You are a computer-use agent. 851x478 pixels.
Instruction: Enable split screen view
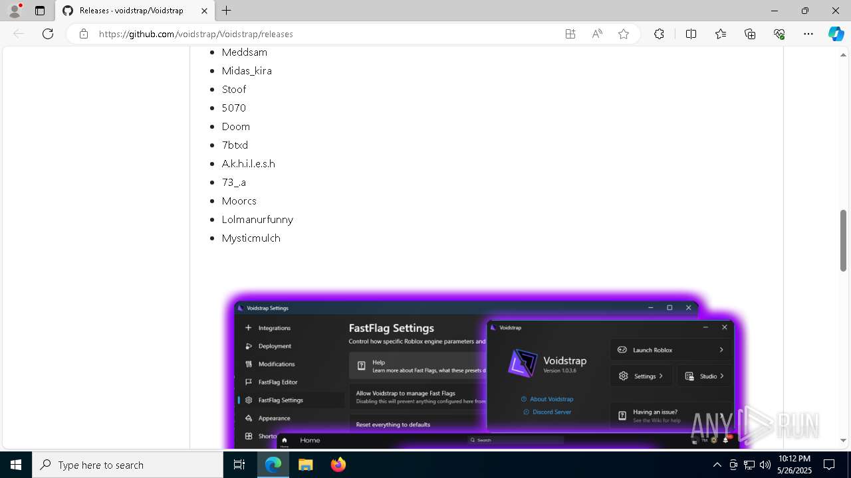[x=691, y=34]
